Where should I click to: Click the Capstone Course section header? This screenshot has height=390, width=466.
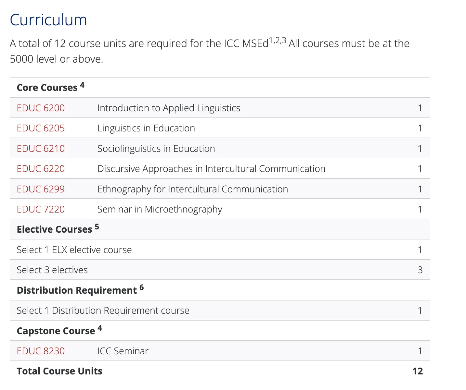coord(56,331)
